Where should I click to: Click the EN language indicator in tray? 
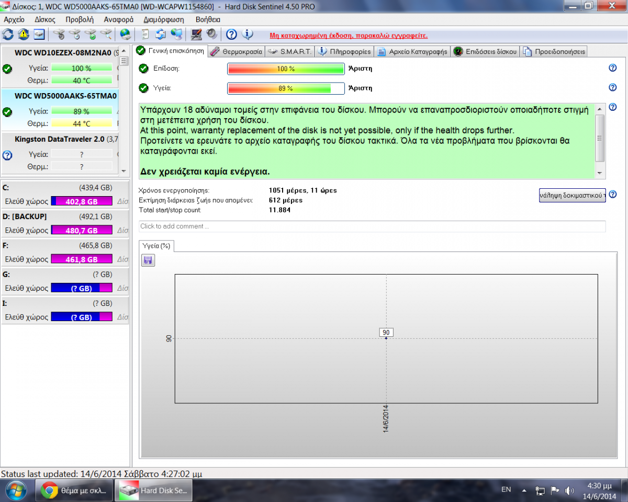click(x=506, y=489)
